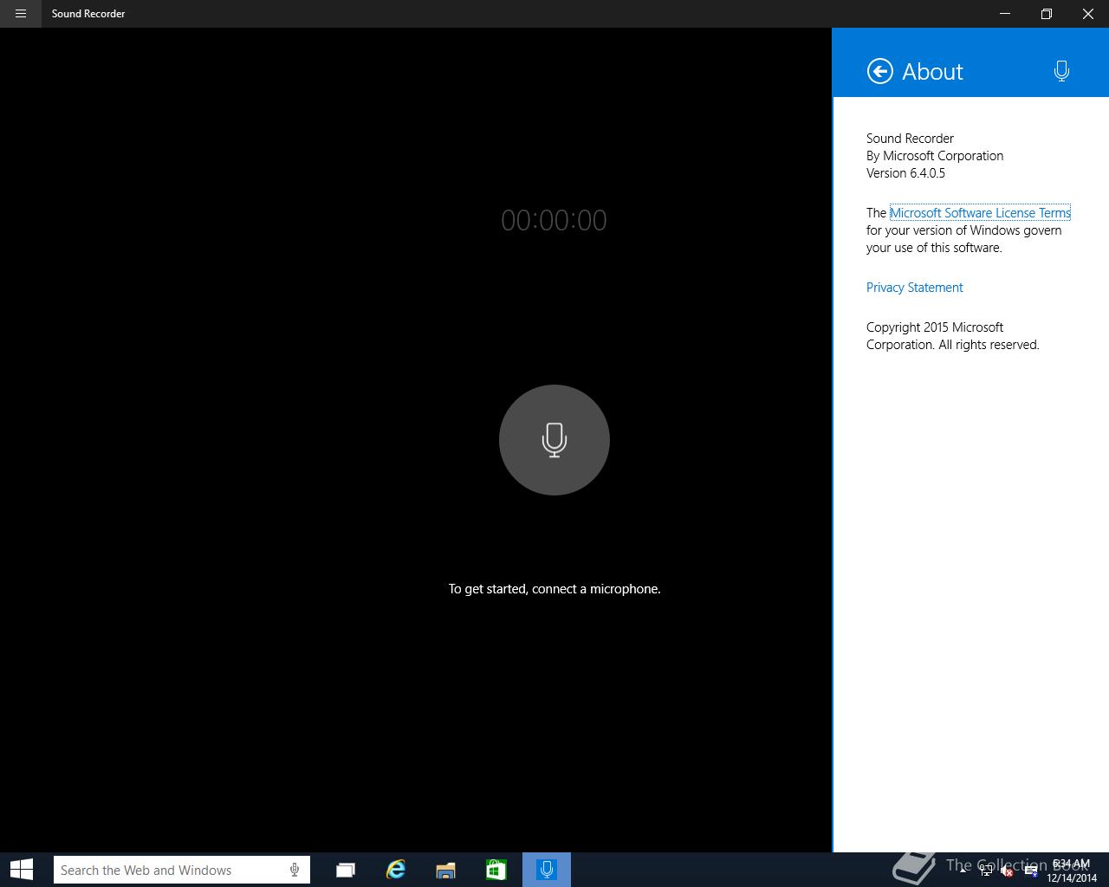Viewport: 1109px width, 887px height.
Task: Click the Version 6.4.0.5 text
Action: click(x=905, y=173)
